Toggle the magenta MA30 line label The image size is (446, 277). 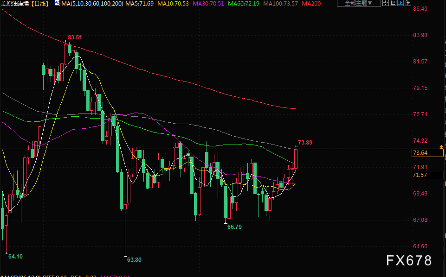click(x=208, y=3)
